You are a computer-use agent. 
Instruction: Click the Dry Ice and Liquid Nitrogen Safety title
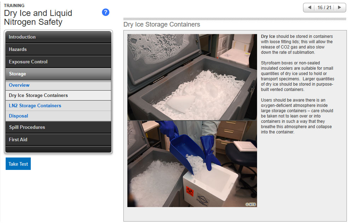pos(38,18)
